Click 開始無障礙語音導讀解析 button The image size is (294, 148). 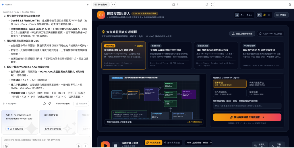coord(247,117)
